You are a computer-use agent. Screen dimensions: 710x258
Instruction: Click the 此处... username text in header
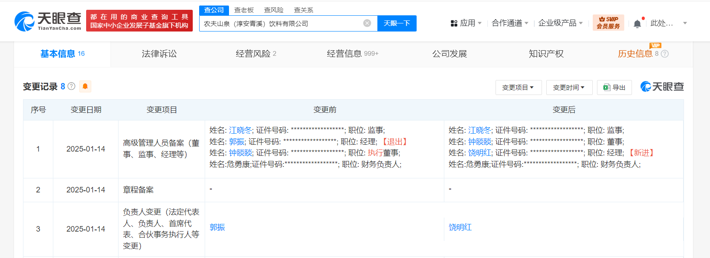[x=662, y=23]
